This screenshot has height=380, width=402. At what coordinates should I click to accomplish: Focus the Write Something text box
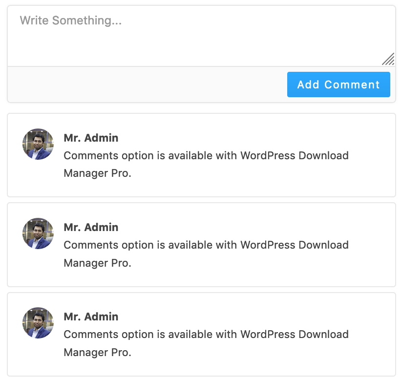(195, 42)
